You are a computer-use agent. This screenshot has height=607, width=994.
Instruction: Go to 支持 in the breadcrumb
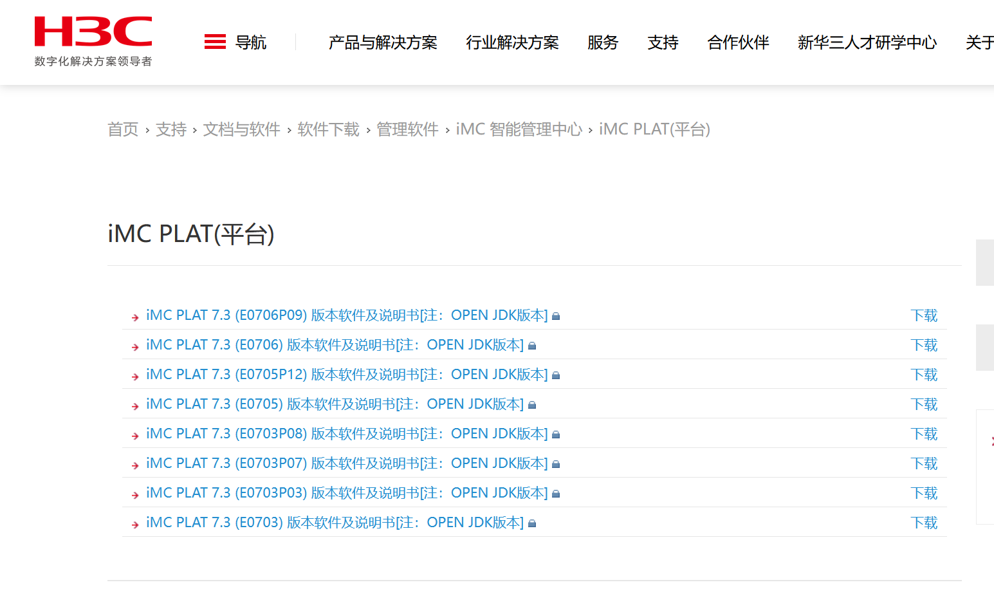pos(171,129)
